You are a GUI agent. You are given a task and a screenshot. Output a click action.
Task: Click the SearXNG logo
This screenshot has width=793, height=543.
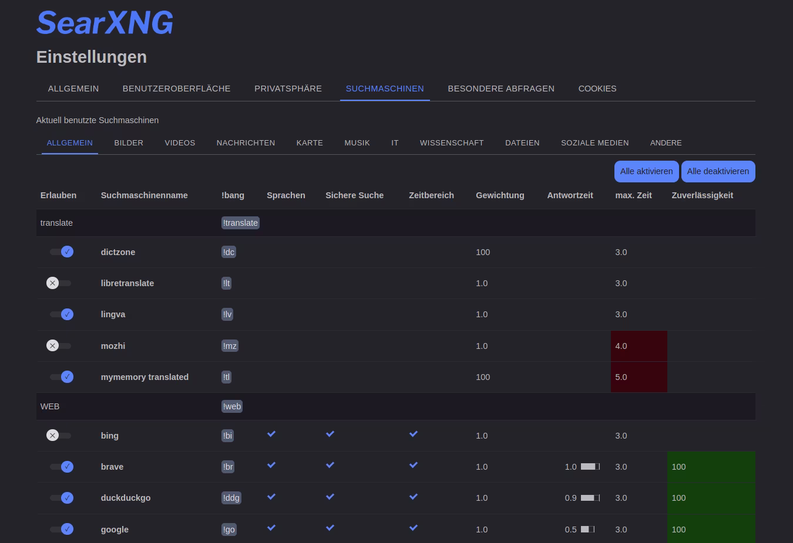(105, 23)
